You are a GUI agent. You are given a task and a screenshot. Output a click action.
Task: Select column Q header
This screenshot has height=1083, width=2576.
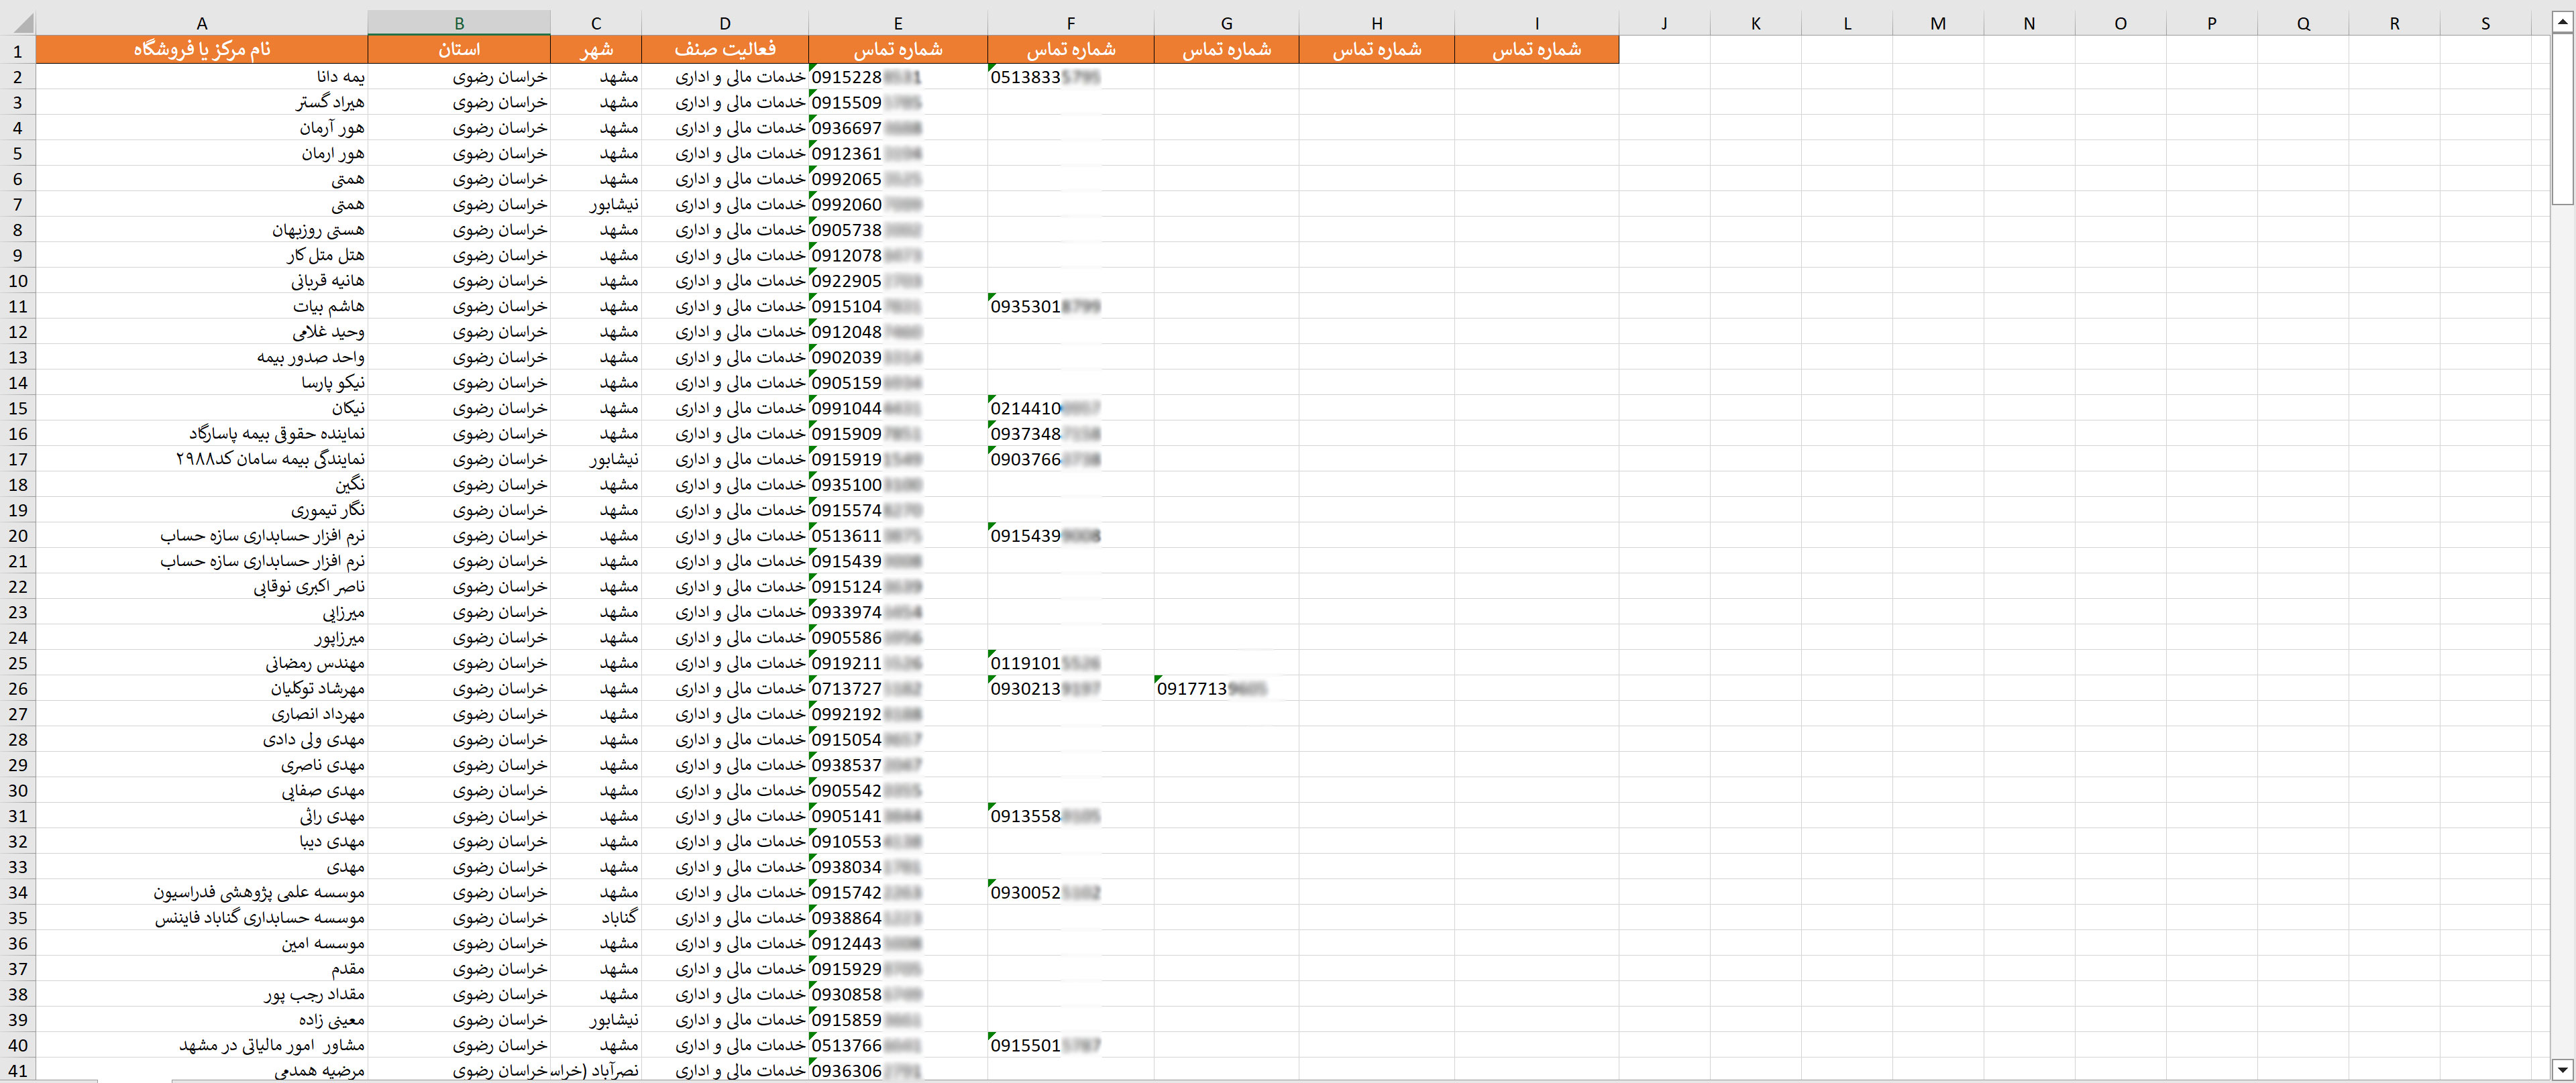[x=2303, y=23]
